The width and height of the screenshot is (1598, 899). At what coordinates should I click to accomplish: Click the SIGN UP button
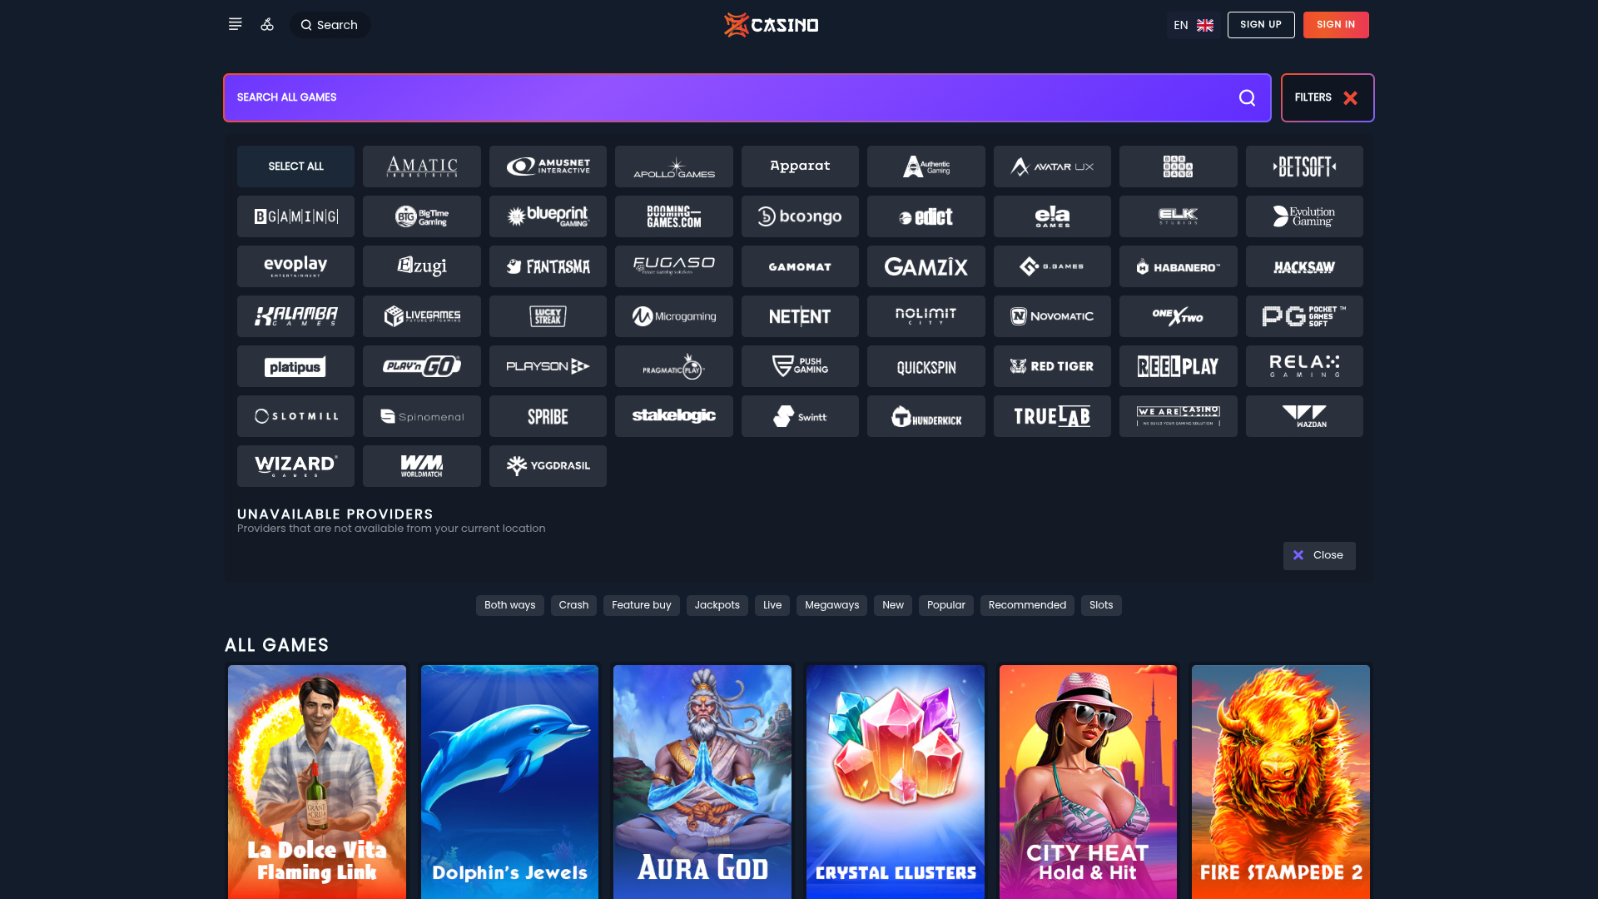tap(1261, 25)
